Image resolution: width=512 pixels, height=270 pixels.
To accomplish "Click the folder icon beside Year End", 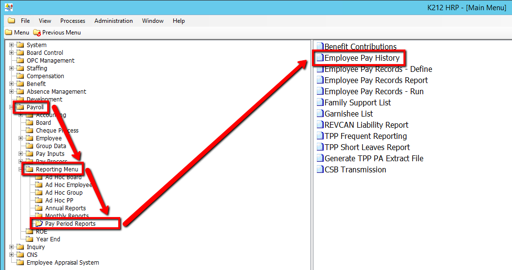I will pyautogui.click(x=30, y=239).
